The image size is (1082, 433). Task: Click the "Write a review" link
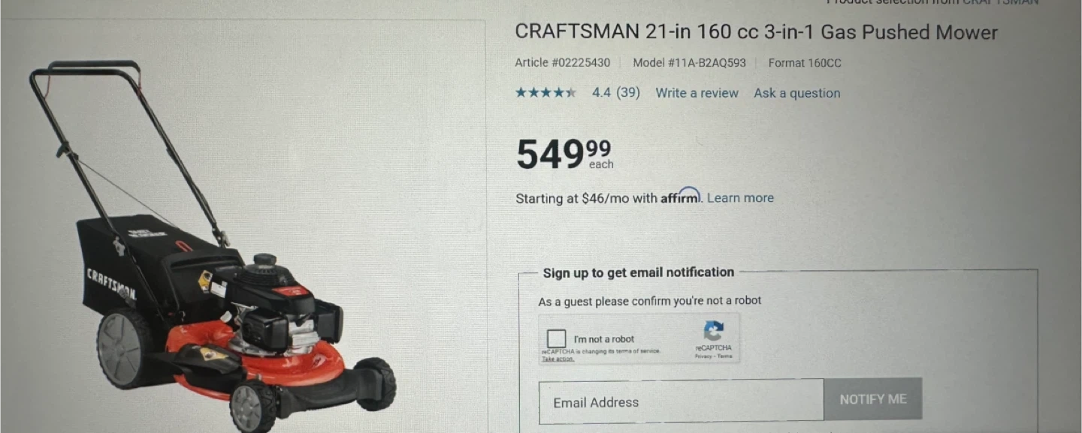[697, 93]
